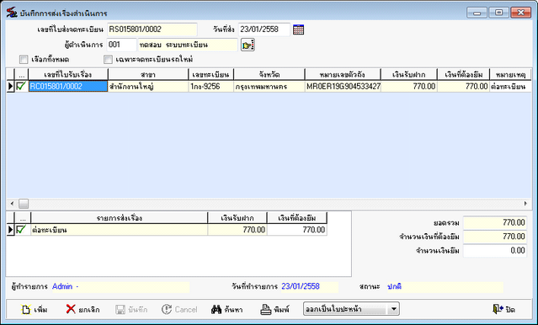Image resolution: width=538 pixels, height=325 pixels.
Task: Click the ผู้ดำเนินการ code field 001
Action: (121, 45)
